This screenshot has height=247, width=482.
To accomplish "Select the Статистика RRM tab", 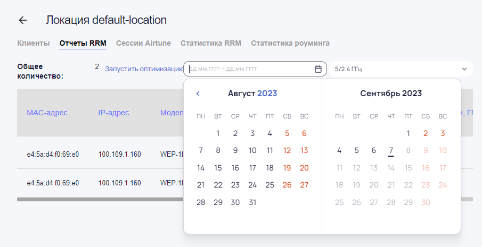I will (211, 43).
